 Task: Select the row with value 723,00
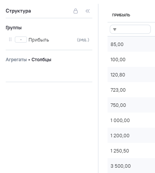pyautogui.click(x=131, y=90)
